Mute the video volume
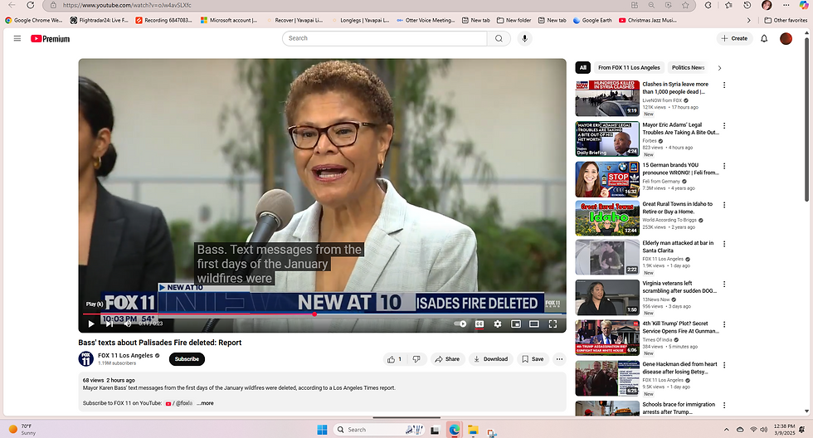Viewport: 813px width, 438px height. (128, 324)
